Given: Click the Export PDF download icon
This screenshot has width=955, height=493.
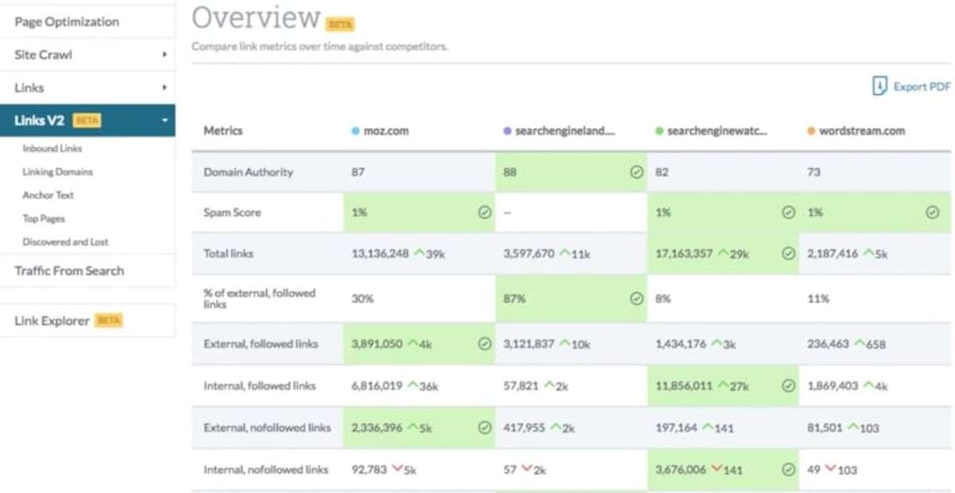Looking at the screenshot, I should [879, 87].
